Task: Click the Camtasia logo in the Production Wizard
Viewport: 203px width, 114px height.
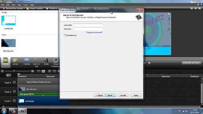Action: pos(139,17)
